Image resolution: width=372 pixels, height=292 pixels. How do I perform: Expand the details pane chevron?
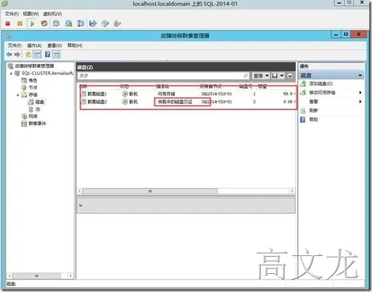(x=81, y=205)
